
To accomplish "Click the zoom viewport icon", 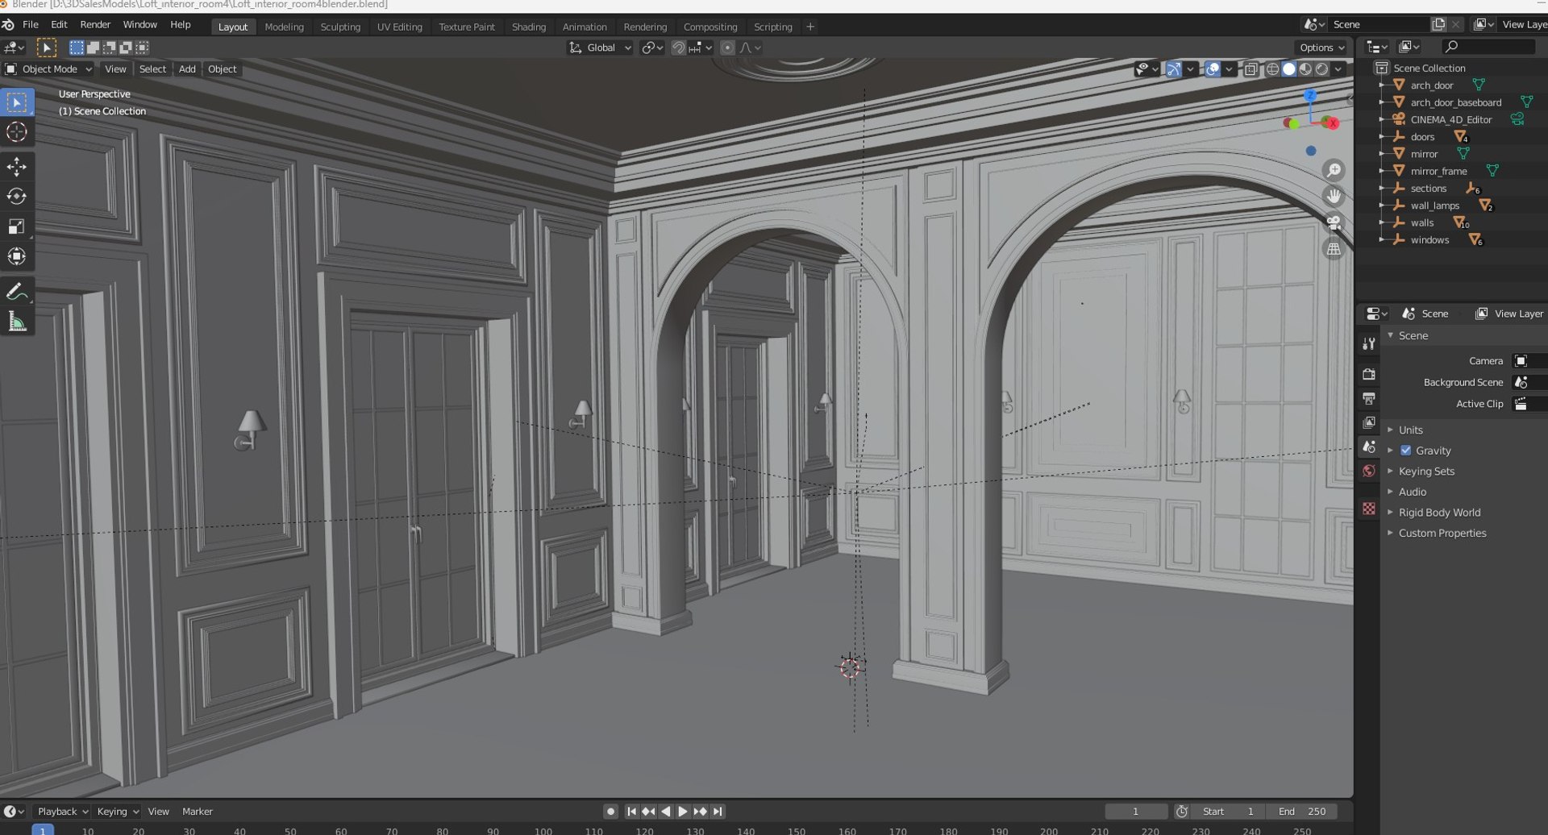I will [1334, 170].
